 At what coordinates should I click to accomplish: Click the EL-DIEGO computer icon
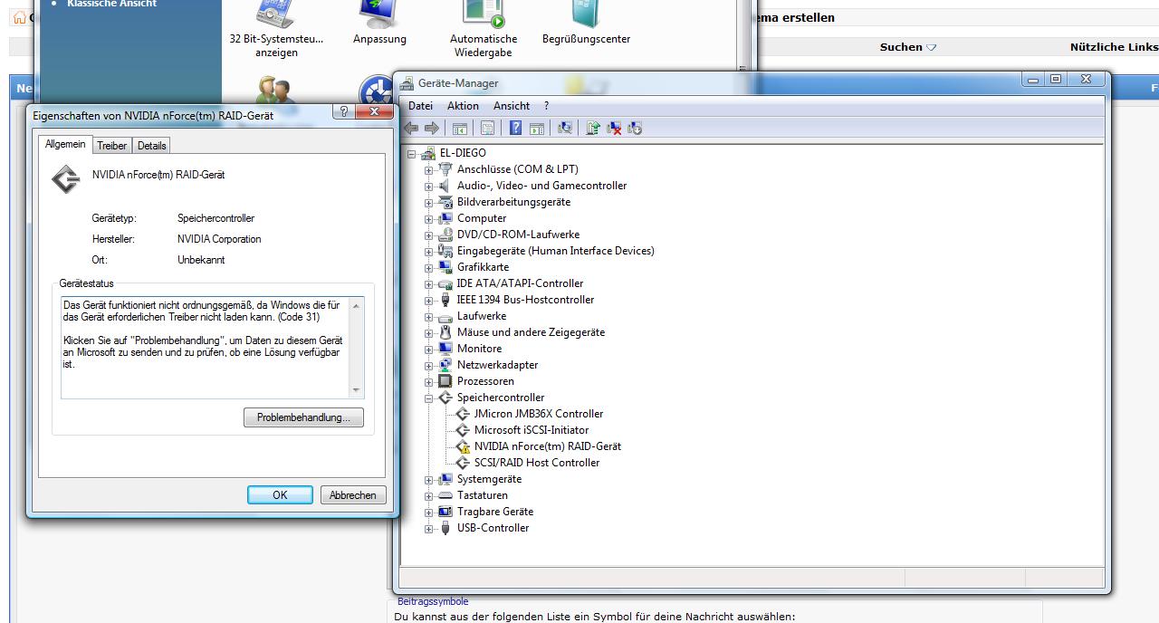pyautogui.click(x=429, y=153)
